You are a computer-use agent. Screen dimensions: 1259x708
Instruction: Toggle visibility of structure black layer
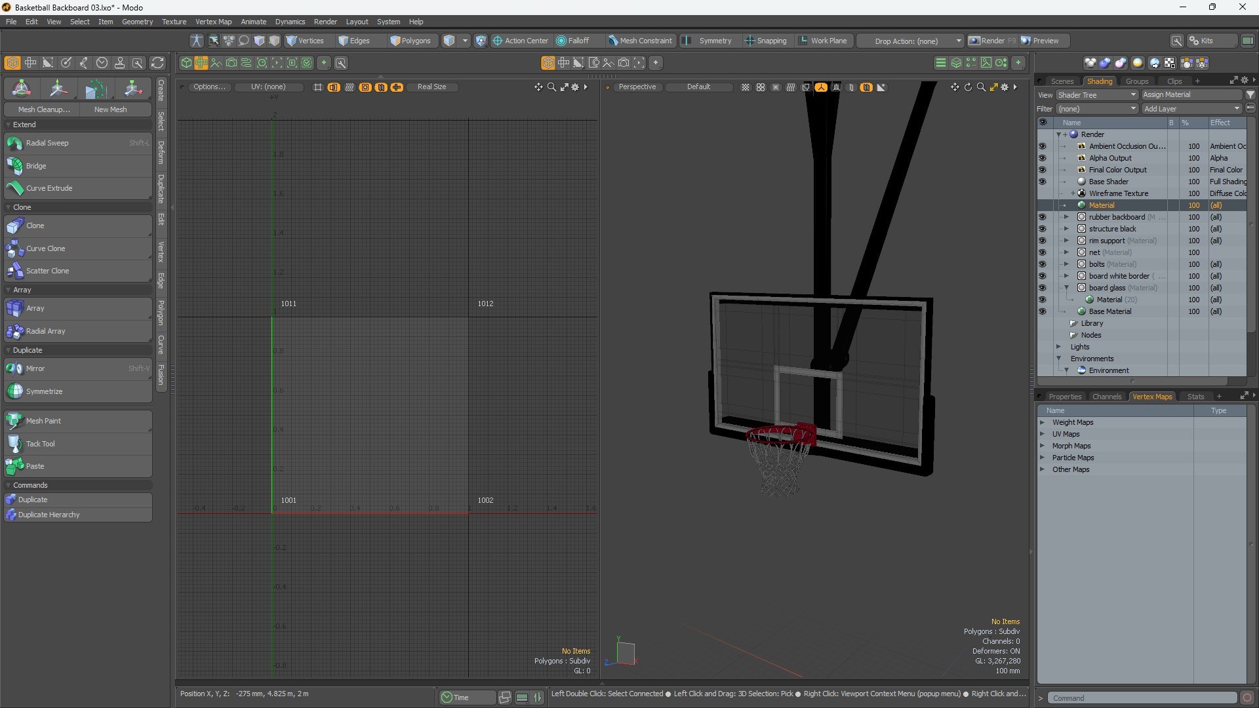coord(1043,229)
